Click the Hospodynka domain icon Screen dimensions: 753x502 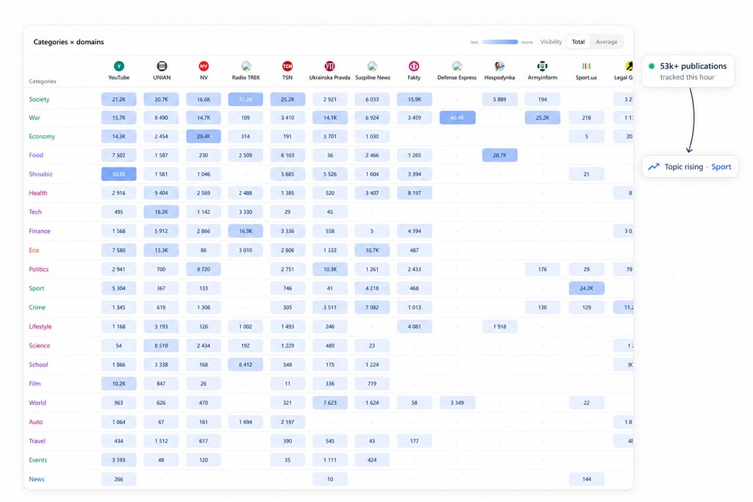click(x=499, y=66)
